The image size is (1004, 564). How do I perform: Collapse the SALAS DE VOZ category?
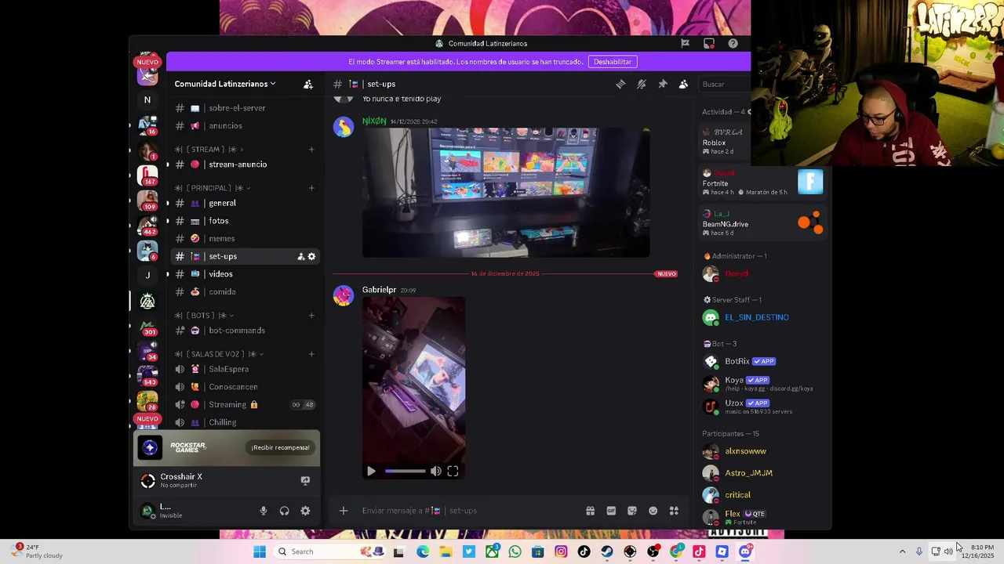click(218, 354)
